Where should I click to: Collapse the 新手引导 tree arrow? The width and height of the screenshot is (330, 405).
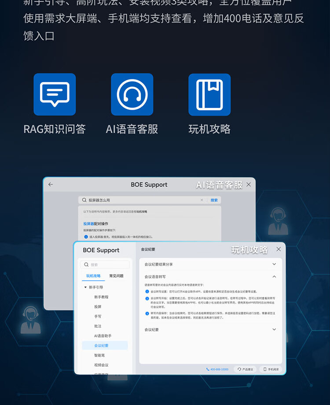(85, 287)
